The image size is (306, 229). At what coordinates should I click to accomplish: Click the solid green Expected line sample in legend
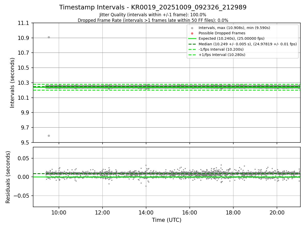192,39
